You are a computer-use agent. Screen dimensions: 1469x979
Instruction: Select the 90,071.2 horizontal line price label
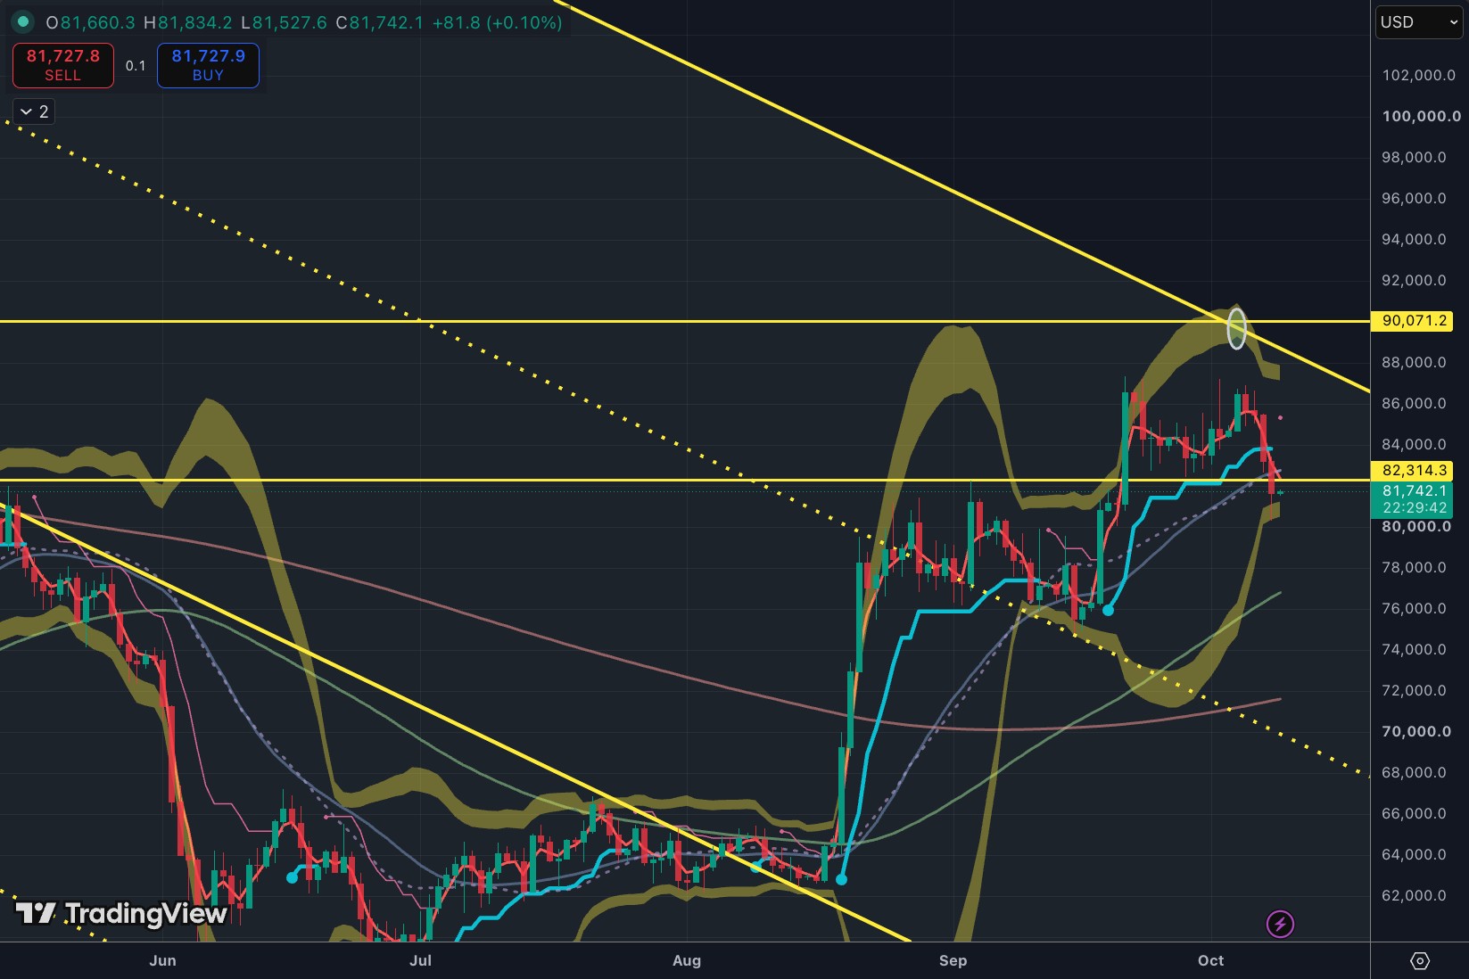click(x=1415, y=321)
